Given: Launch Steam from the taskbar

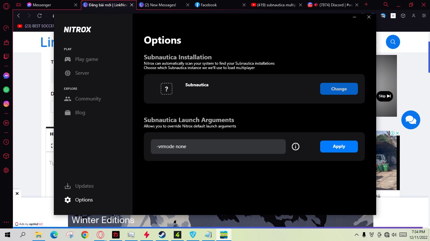Looking at the screenshot, I should point(162,234).
